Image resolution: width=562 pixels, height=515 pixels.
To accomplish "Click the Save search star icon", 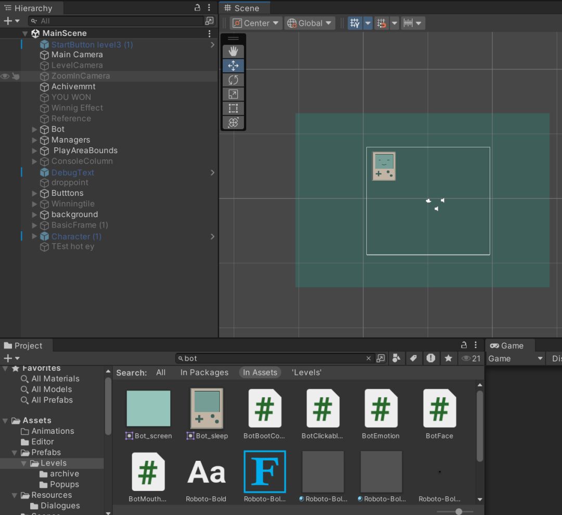I will pyautogui.click(x=448, y=358).
